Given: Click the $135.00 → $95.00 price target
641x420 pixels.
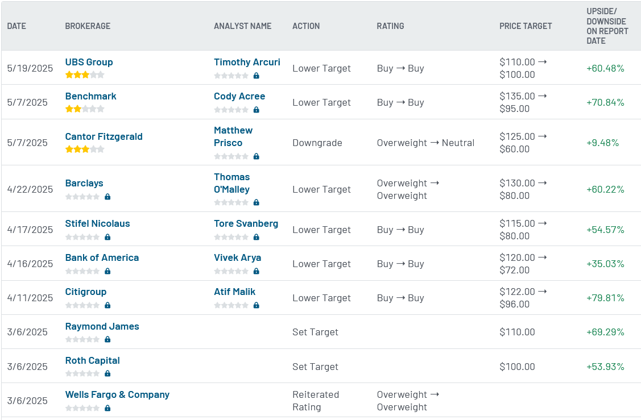Looking at the screenshot, I should click(523, 102).
